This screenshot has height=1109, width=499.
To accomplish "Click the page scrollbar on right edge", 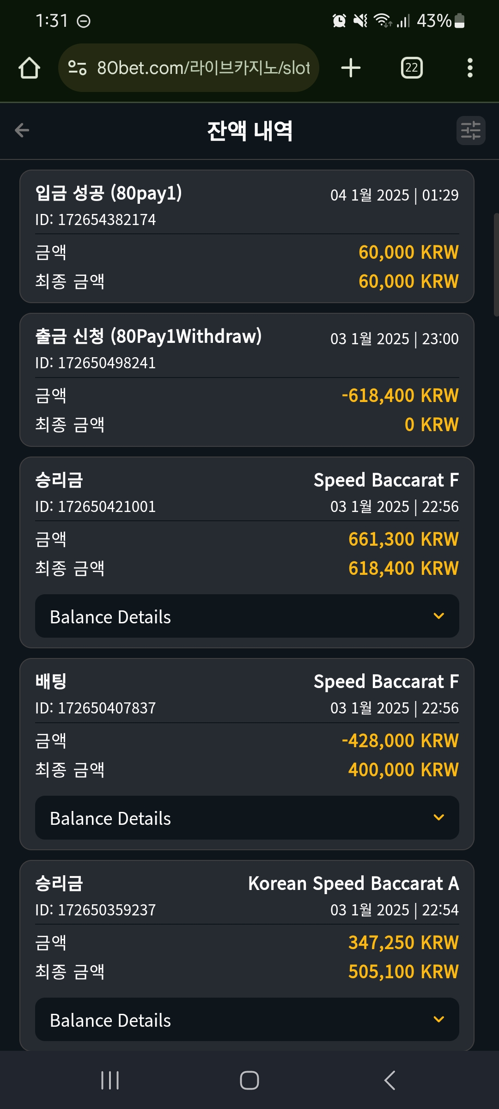I will tap(496, 264).
